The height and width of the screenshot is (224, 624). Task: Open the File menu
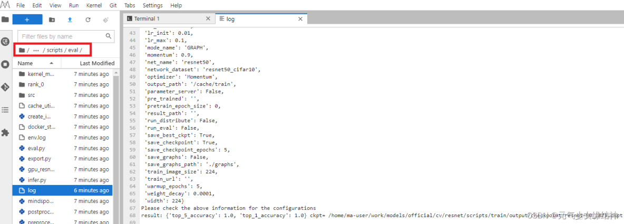point(21,6)
